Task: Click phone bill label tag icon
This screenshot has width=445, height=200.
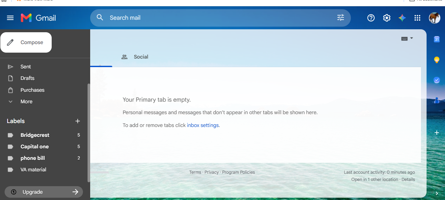Action: 11,158
